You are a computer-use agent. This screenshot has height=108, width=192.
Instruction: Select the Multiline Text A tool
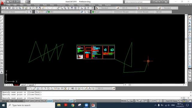(2, 73)
